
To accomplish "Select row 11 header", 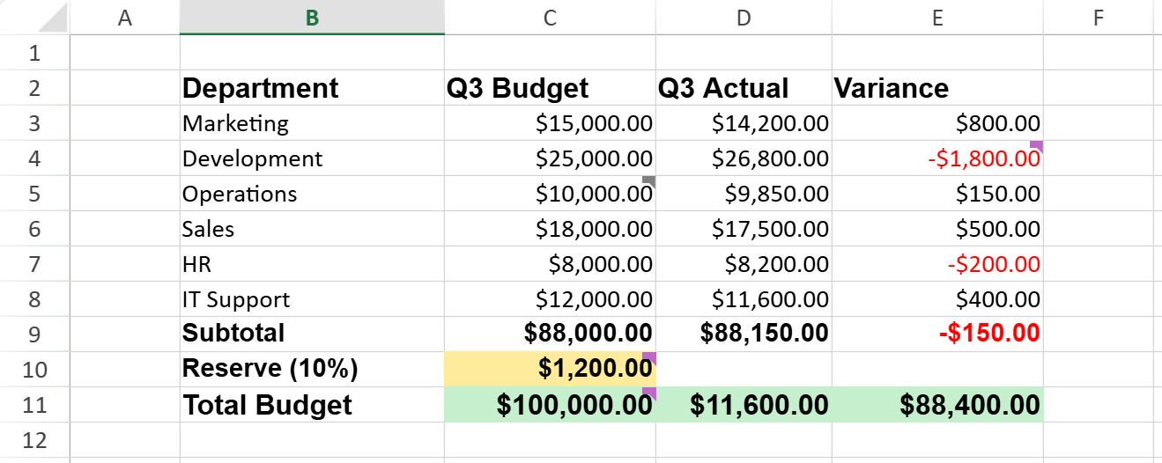I will click(35, 405).
